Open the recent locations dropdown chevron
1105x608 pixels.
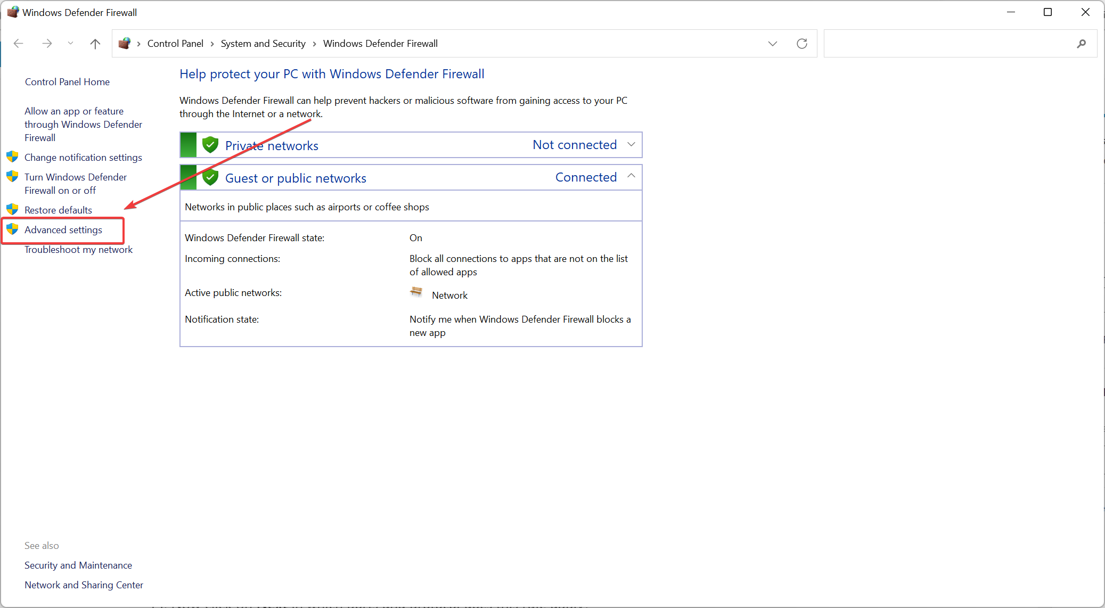70,44
